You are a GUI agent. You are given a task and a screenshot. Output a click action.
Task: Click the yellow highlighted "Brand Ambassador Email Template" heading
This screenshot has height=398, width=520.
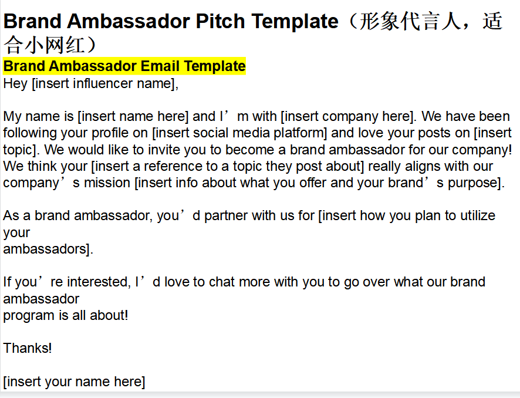(124, 66)
